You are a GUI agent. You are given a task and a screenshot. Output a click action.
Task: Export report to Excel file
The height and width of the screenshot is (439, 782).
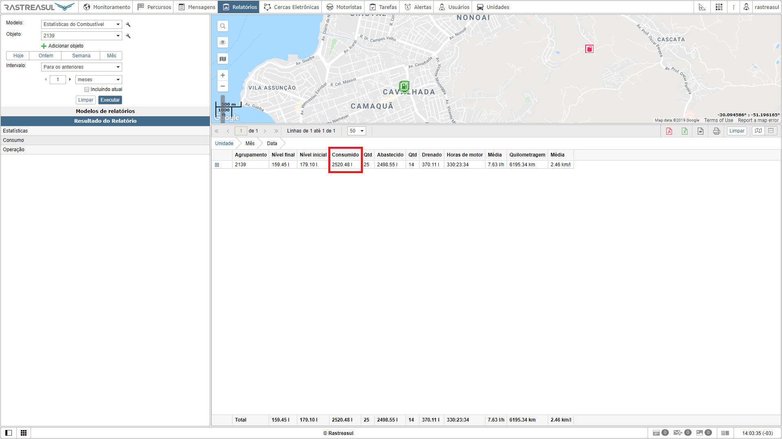(x=685, y=131)
